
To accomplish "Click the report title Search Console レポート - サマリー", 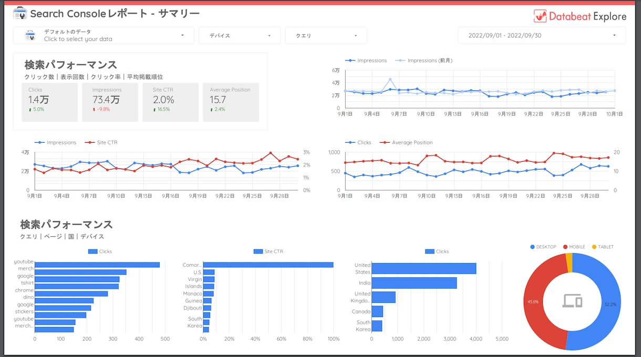I will pyautogui.click(x=115, y=14).
